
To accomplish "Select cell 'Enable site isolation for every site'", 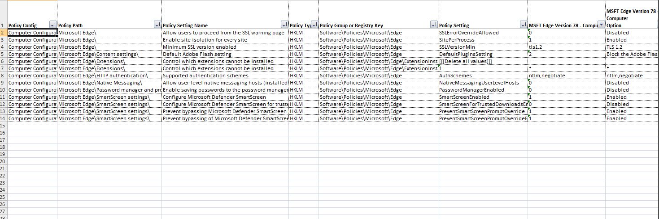I will click(225, 40).
